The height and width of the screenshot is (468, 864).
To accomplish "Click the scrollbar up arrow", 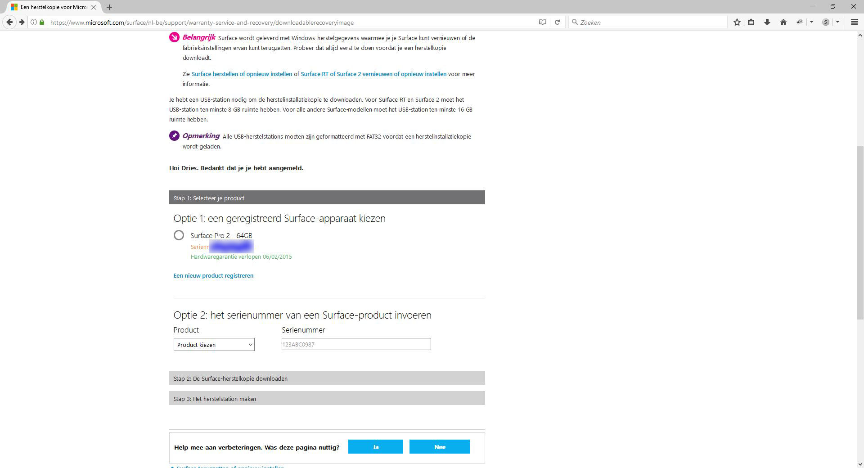I will [x=860, y=35].
